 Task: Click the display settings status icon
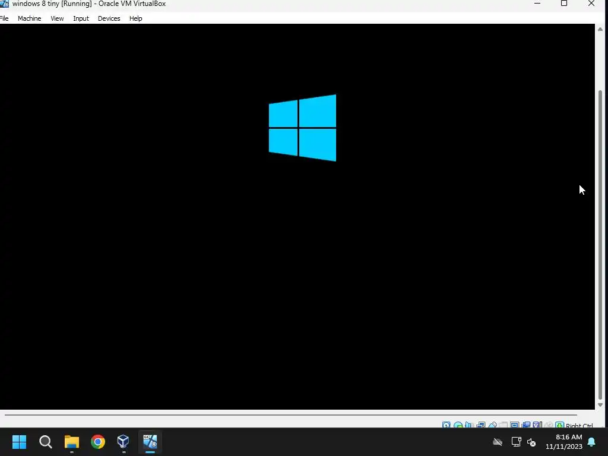tap(515, 425)
